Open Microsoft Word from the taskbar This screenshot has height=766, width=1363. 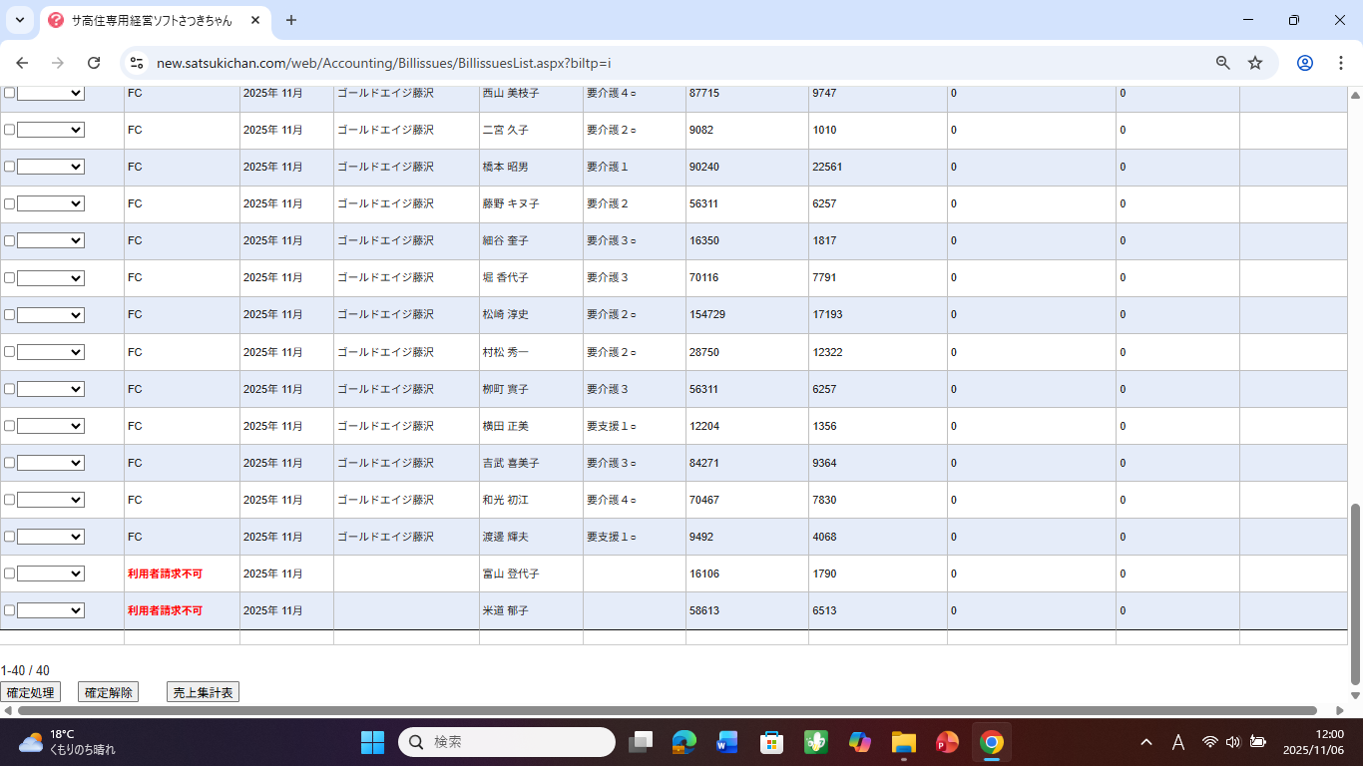coord(726,742)
